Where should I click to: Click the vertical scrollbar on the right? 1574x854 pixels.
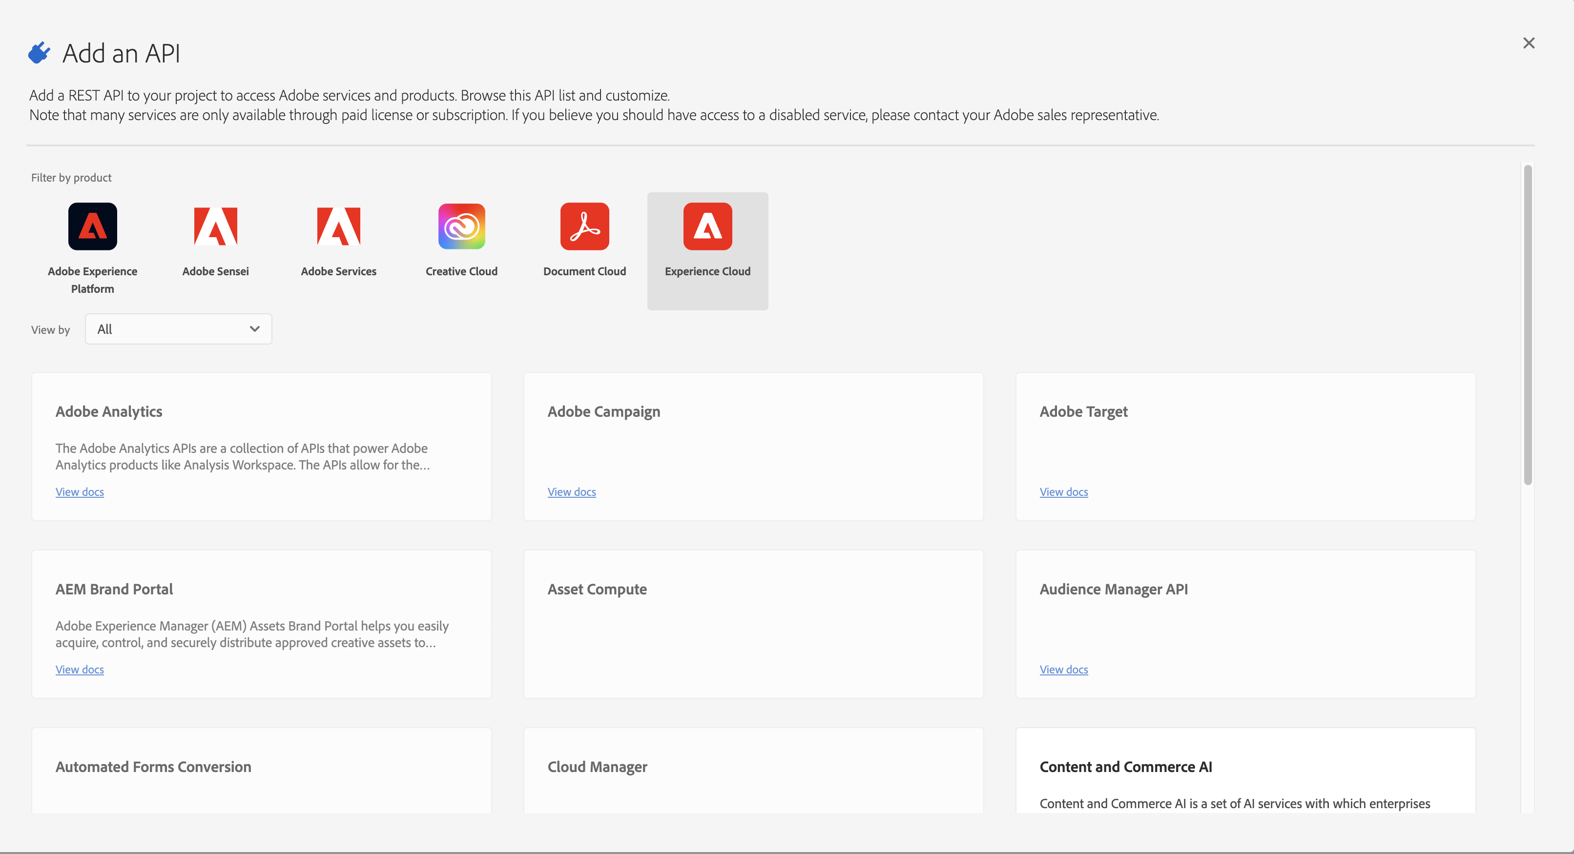click(1527, 325)
